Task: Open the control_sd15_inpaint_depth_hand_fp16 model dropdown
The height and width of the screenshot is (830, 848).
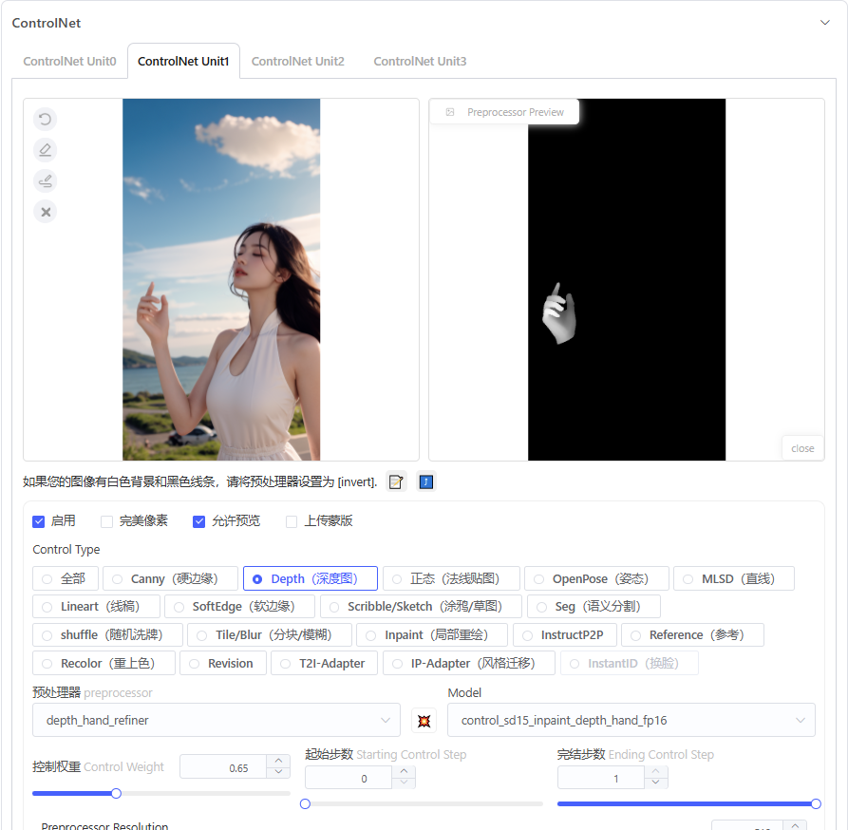Action: pos(631,720)
